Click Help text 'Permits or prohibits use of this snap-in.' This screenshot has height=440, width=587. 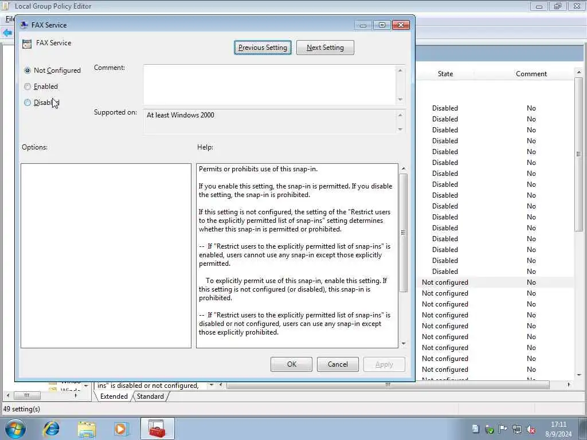point(258,169)
